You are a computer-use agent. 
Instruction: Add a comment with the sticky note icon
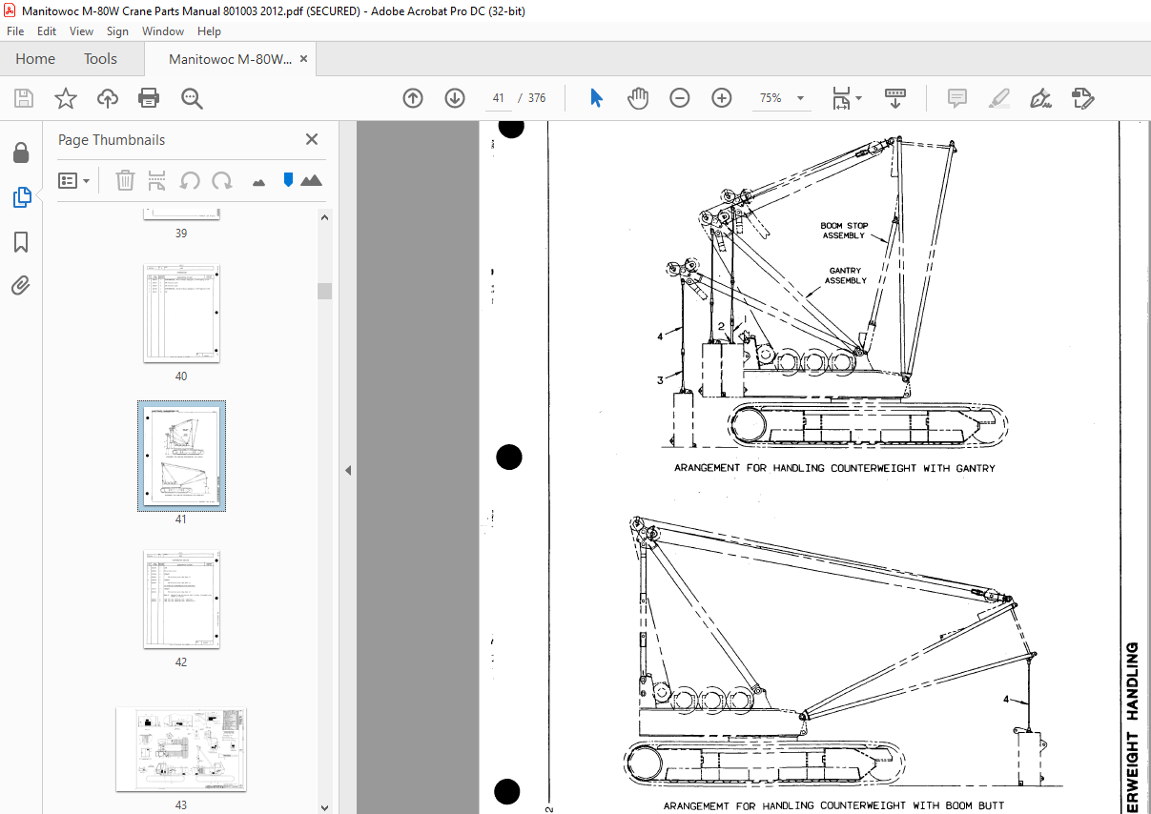(956, 98)
